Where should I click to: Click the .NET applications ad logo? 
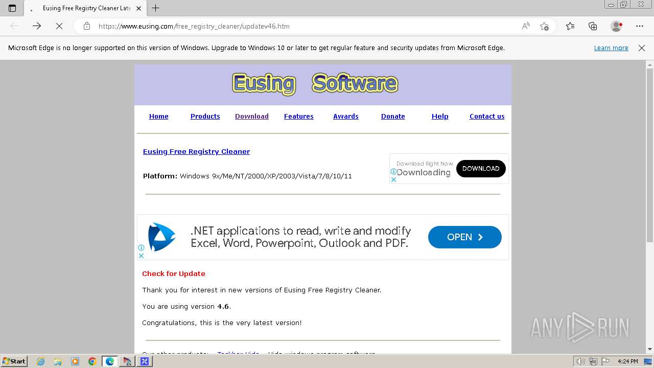(161, 237)
